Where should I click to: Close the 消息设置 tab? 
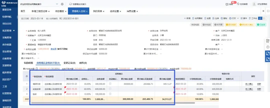(137, 11)
